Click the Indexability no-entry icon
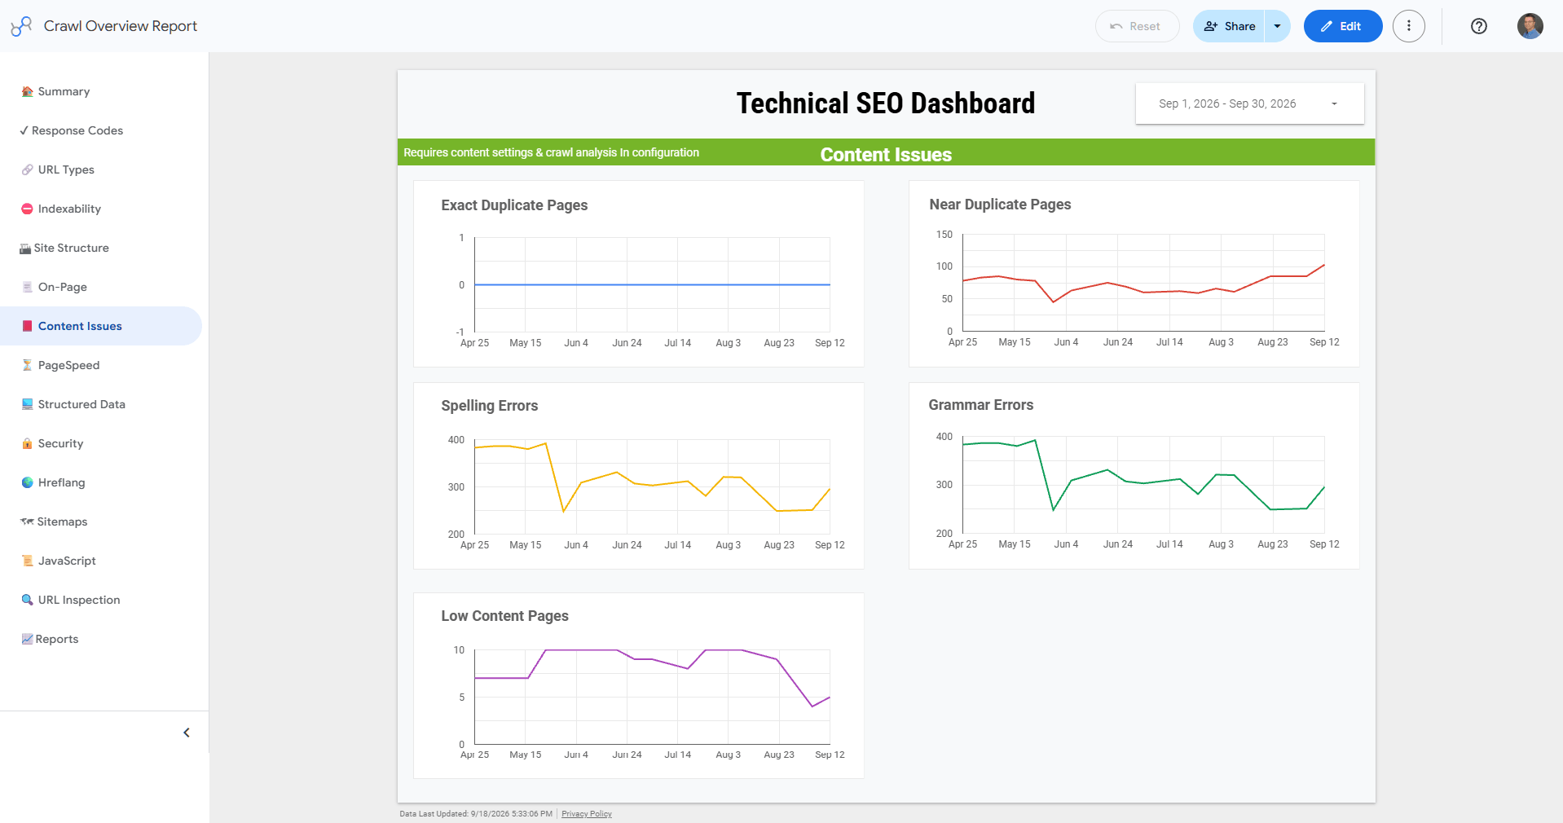The height and width of the screenshot is (823, 1563). [27, 209]
